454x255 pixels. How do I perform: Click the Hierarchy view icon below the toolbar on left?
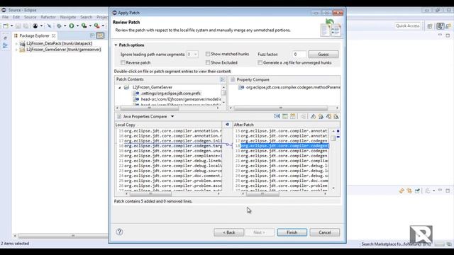pos(5,45)
